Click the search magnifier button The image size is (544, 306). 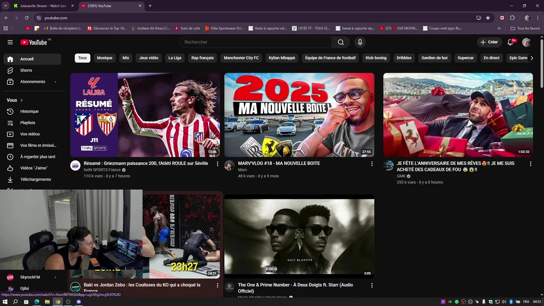341,42
